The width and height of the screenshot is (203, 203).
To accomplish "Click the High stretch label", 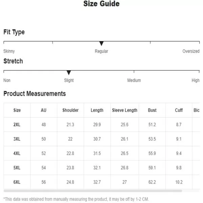I will 196,81.
